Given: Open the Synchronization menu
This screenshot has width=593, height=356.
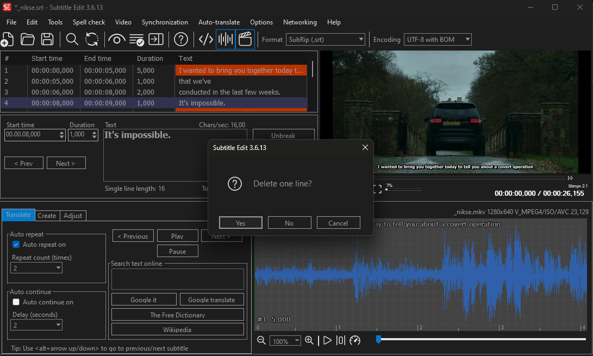Looking at the screenshot, I should (x=165, y=22).
